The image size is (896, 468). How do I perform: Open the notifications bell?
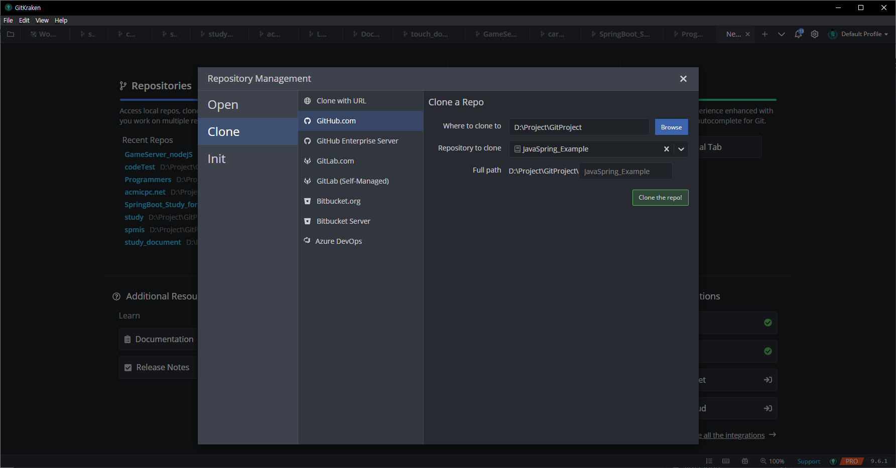(x=798, y=34)
